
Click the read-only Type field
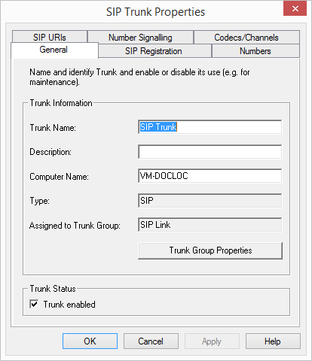click(x=210, y=201)
